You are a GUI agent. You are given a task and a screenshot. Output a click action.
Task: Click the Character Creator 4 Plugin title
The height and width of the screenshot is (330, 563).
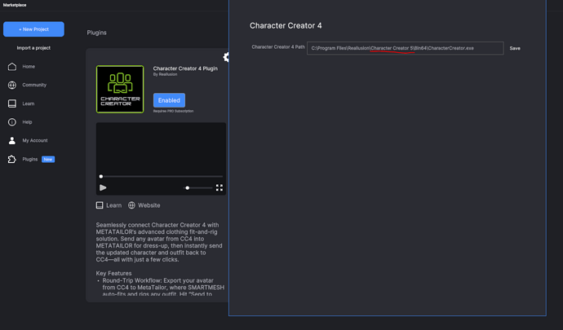[x=185, y=68]
